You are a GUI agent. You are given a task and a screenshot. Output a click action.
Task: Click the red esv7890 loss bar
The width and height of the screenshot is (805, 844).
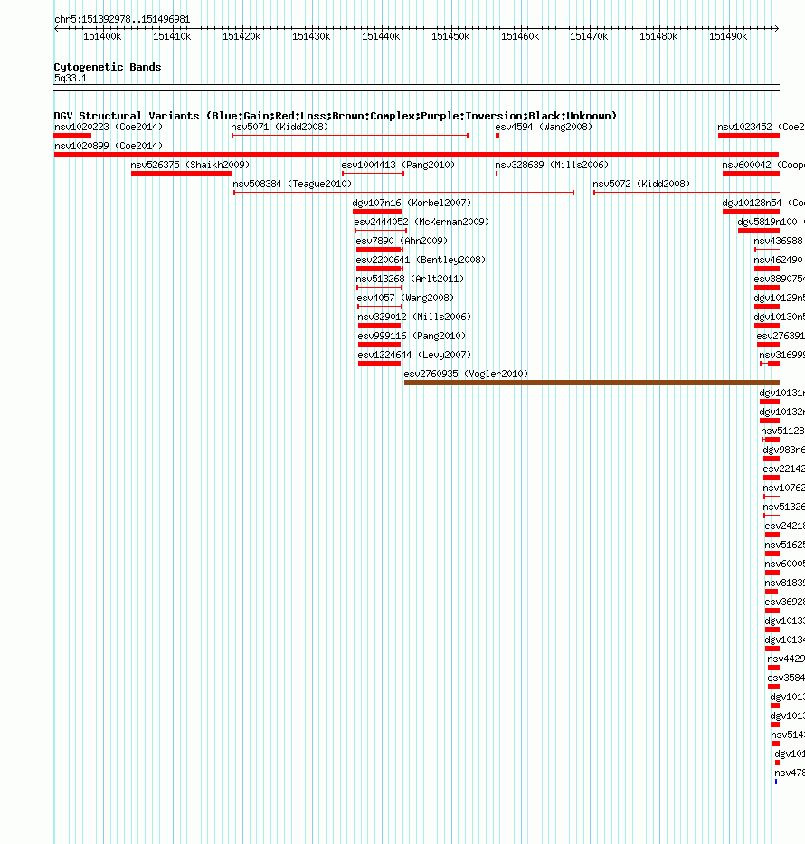[379, 250]
